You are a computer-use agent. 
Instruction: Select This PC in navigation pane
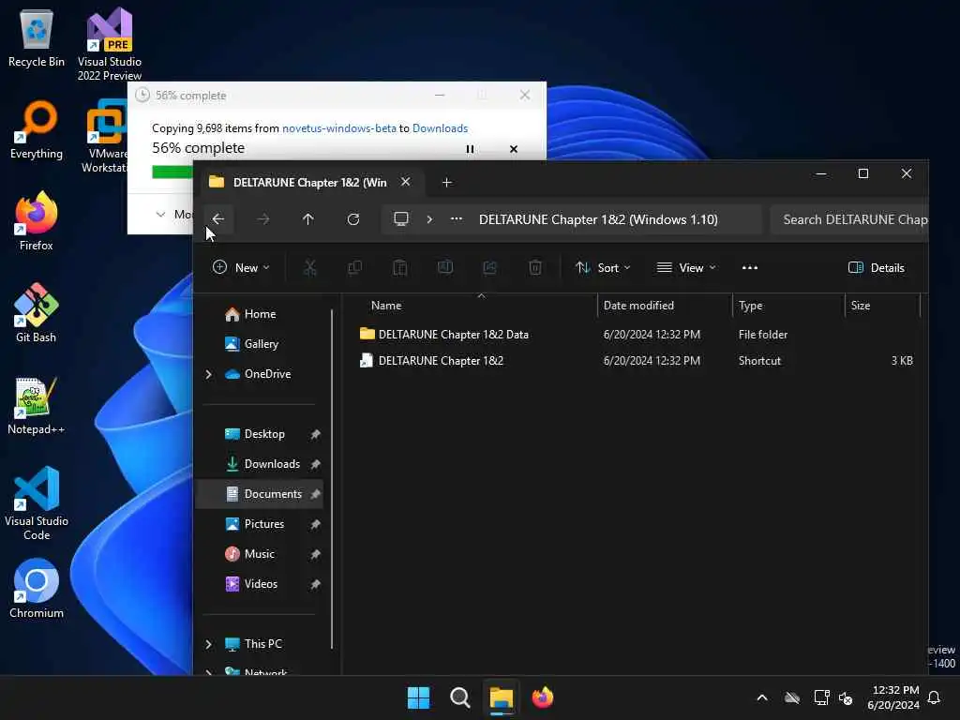pos(262,644)
